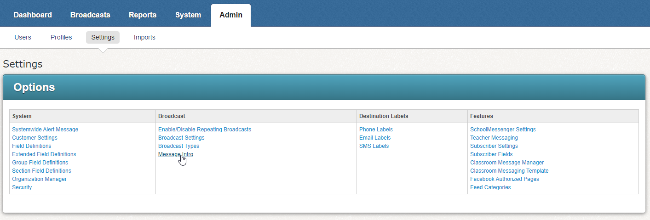Open the Reports tab
Image resolution: width=650 pixels, height=220 pixels.
coord(143,15)
